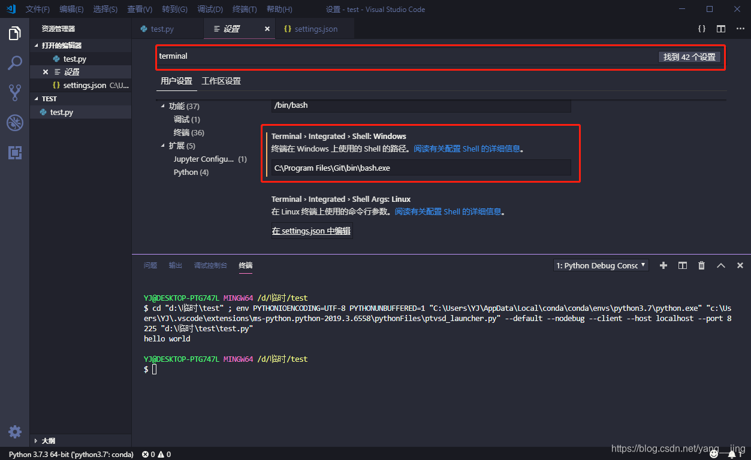Viewport: 751px width, 460px height.
Task: Split the editor to the right
Action: point(721,29)
